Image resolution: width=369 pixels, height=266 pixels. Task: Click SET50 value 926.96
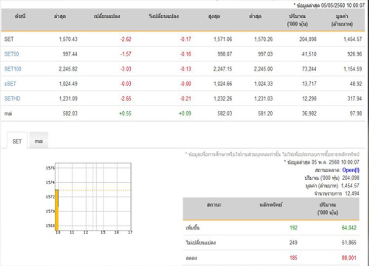point(355,54)
